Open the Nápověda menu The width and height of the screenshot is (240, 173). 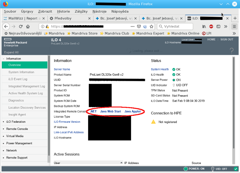(120, 11)
